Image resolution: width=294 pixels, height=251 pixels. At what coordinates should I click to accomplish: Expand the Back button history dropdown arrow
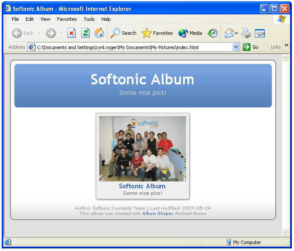coord(39,33)
